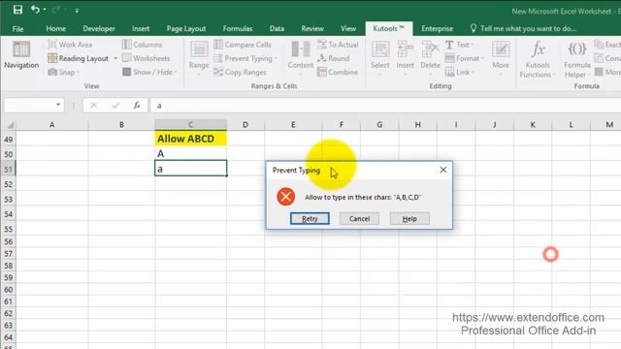Toggle the Reading Layout icon
Viewport: 621px width, 349px height.
[x=52, y=58]
